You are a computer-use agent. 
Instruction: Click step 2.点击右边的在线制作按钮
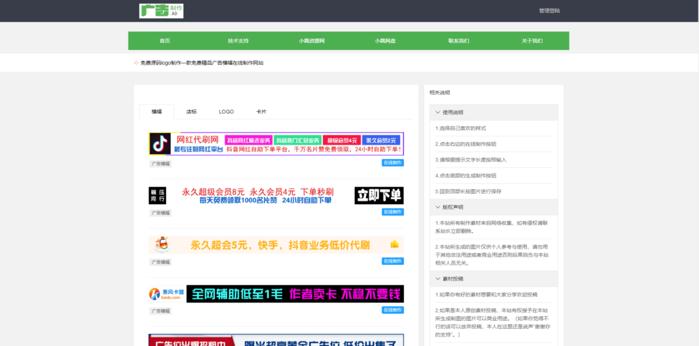(466, 144)
